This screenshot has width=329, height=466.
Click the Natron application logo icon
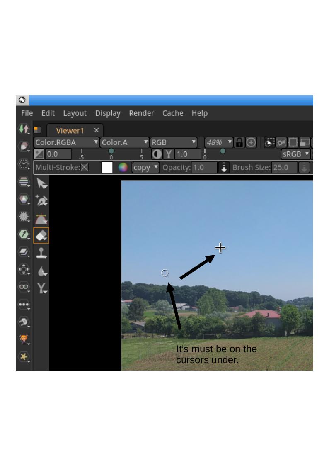tap(22, 100)
